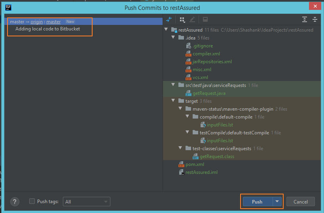Select the jarRepositories.xml file name
The width and height of the screenshot is (324, 213).
[x=212, y=62]
